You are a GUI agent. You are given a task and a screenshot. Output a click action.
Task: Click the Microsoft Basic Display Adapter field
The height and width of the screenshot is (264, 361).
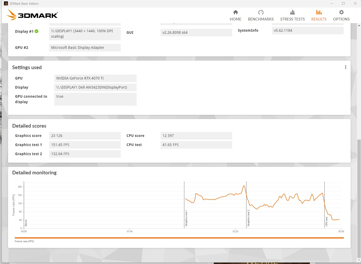85,48
